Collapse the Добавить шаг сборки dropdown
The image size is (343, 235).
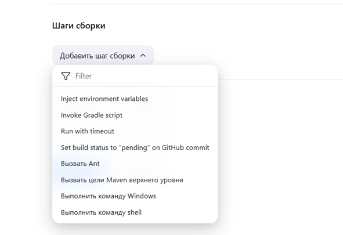coord(103,55)
